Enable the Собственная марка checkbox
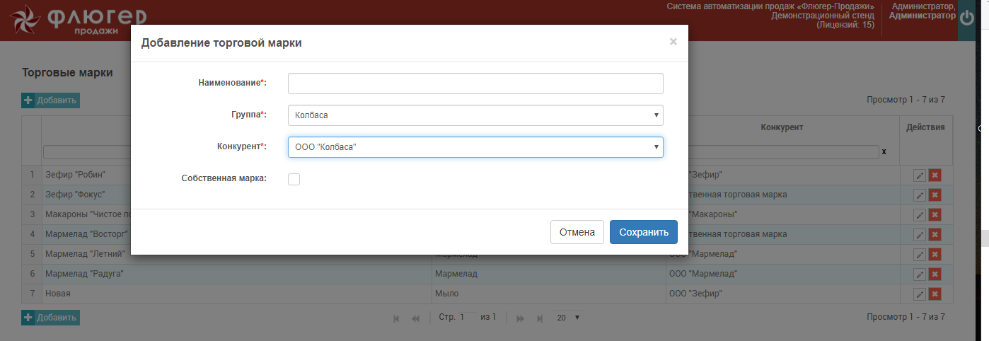The height and width of the screenshot is (341, 989). tap(294, 179)
